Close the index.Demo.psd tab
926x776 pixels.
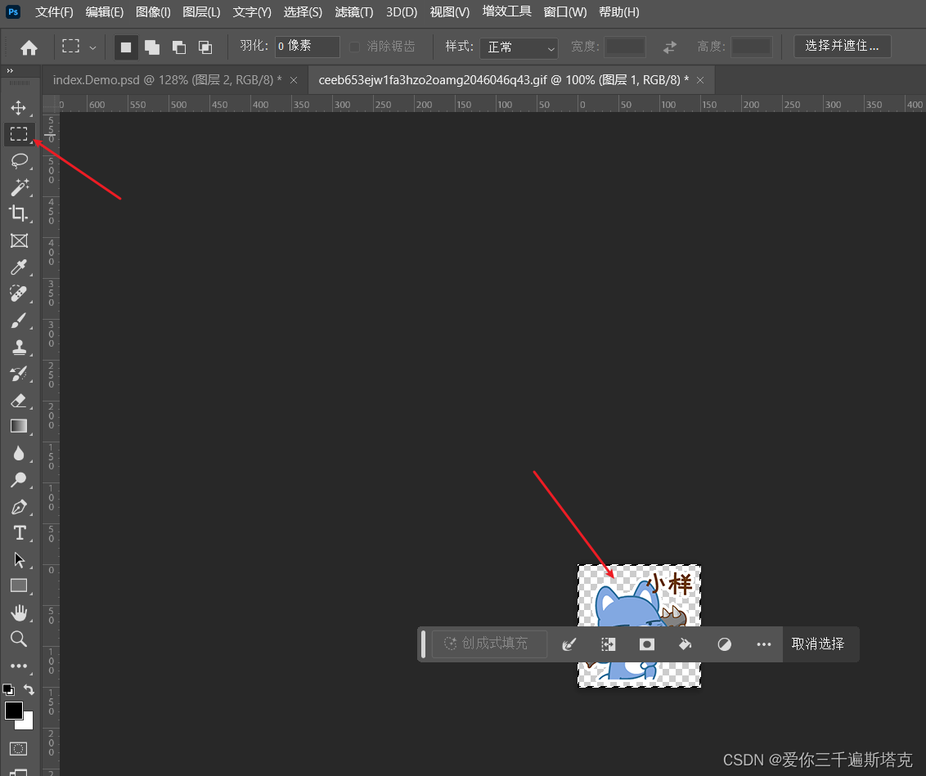click(294, 80)
